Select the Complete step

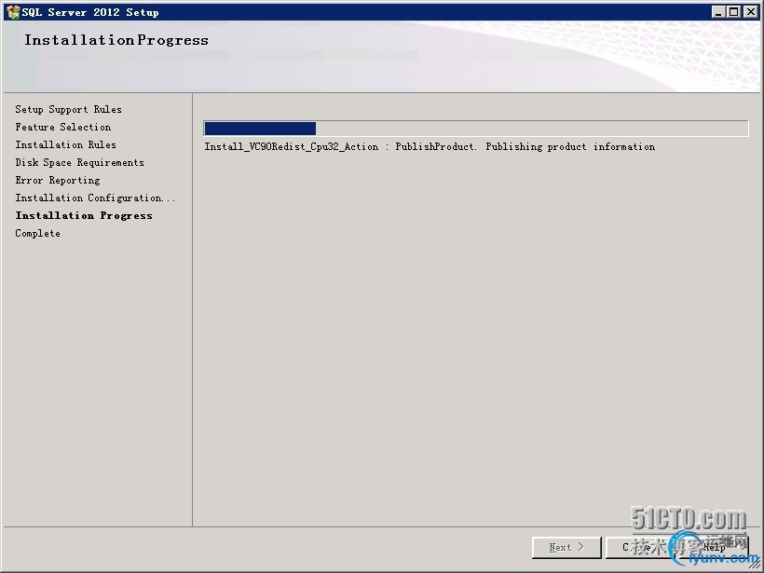(x=37, y=233)
